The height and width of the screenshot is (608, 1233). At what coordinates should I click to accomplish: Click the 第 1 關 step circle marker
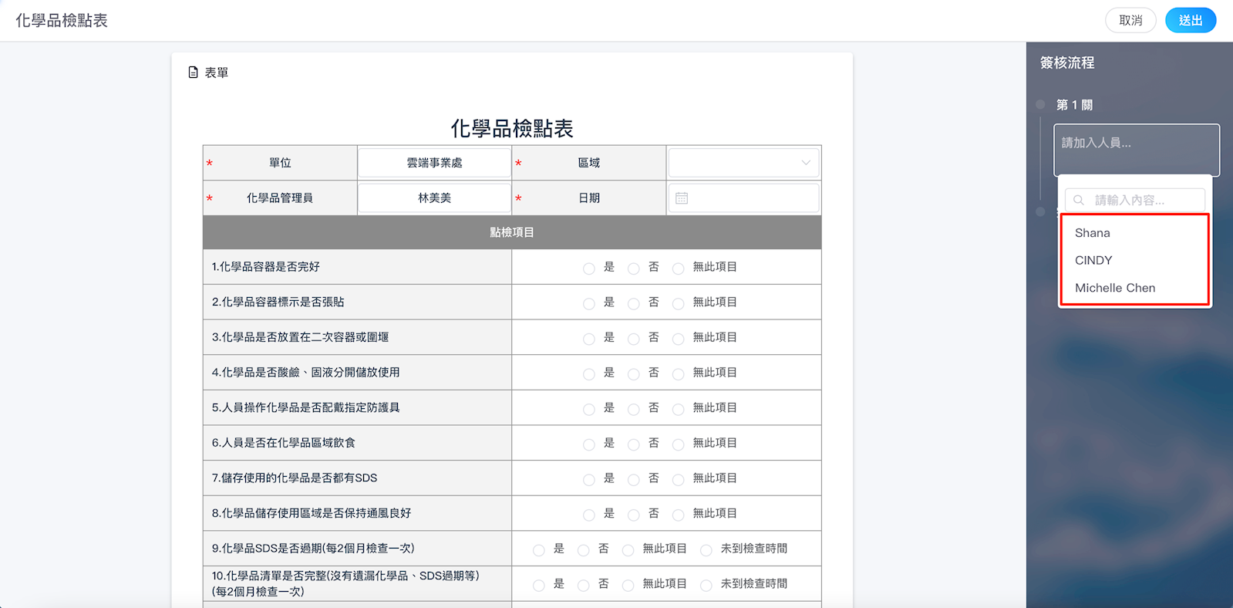(1040, 105)
